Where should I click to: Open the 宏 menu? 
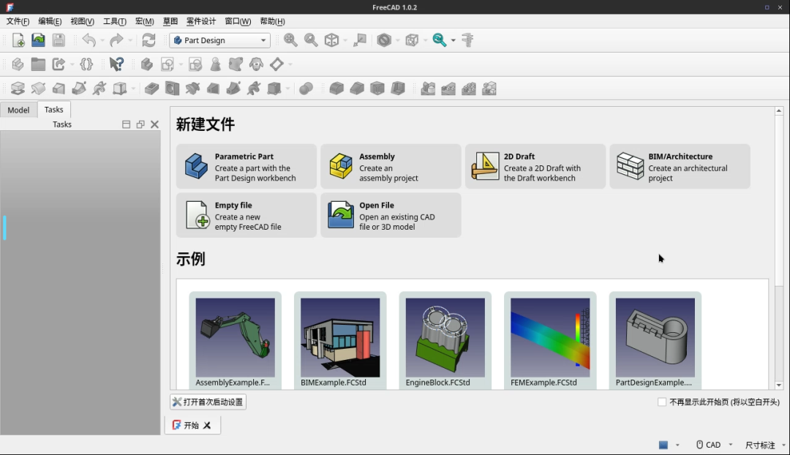143,21
